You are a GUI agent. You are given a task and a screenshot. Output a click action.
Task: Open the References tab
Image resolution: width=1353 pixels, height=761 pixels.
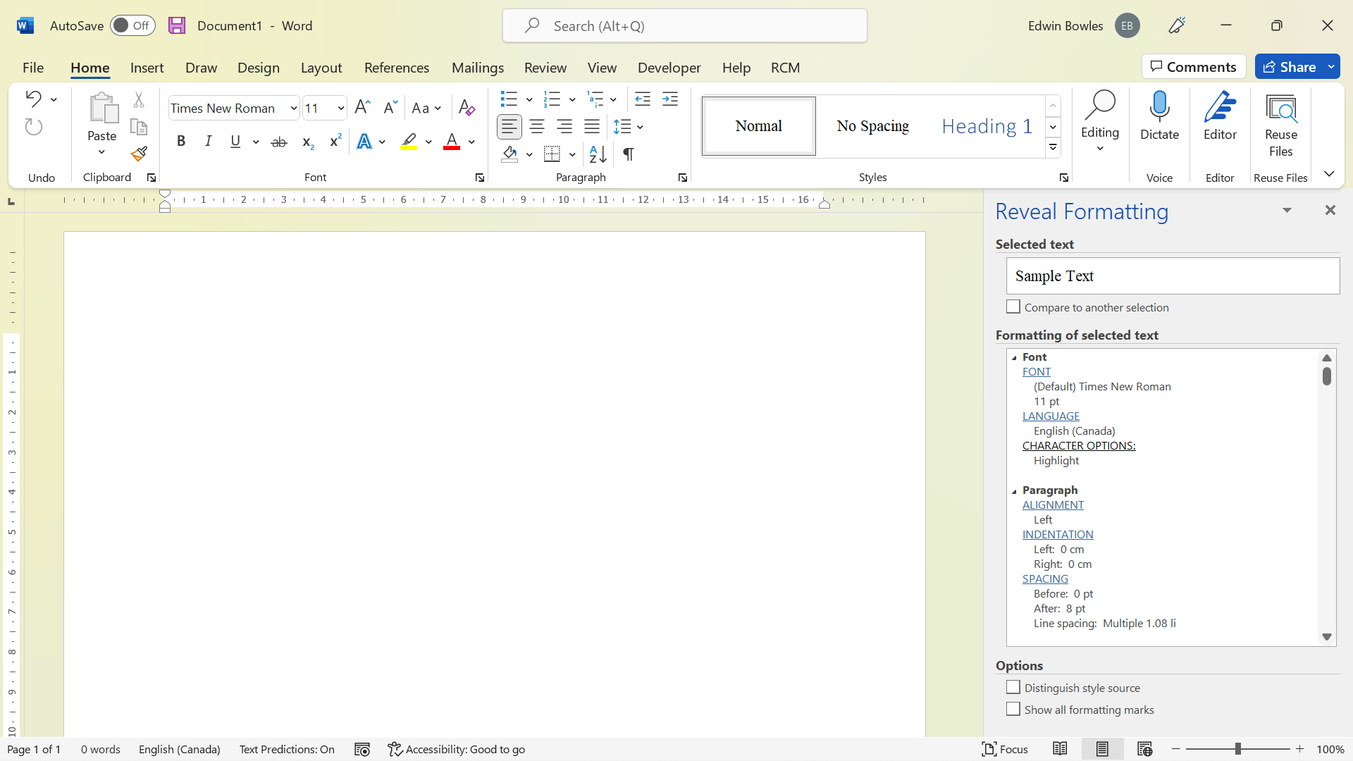pyautogui.click(x=396, y=68)
